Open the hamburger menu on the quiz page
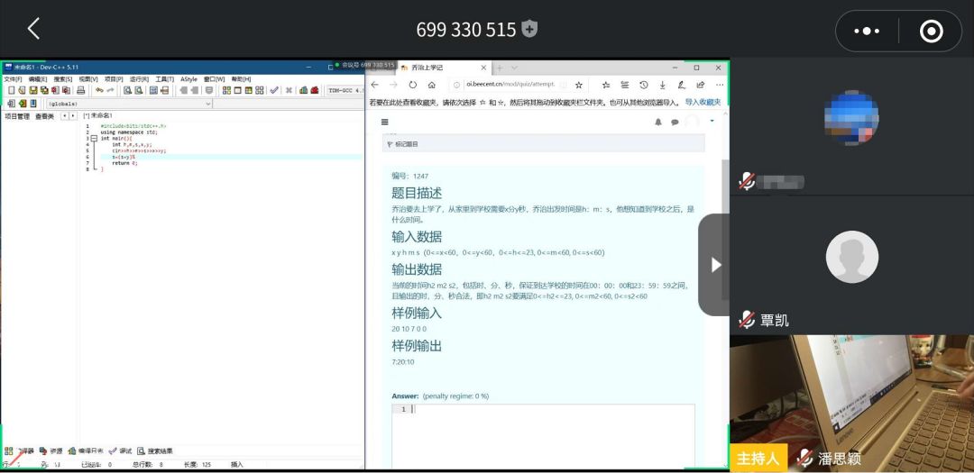974x473 pixels. (385, 122)
